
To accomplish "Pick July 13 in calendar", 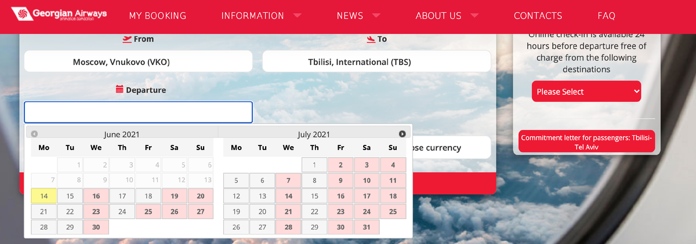I will (262, 196).
